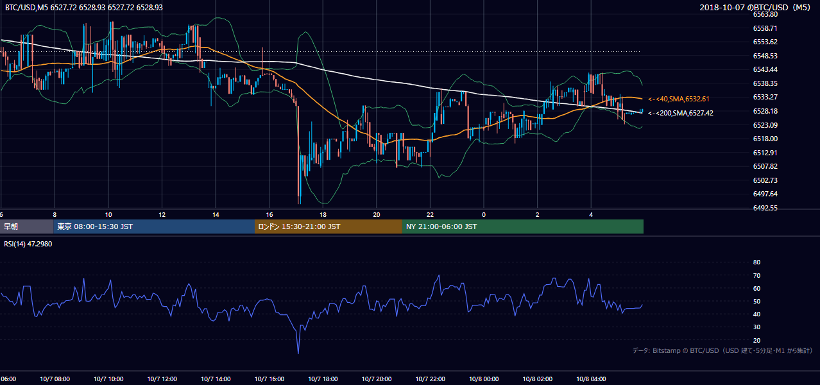820x385 pixels.
Task: Click the 80 level on RSI scale
Action: (756, 262)
